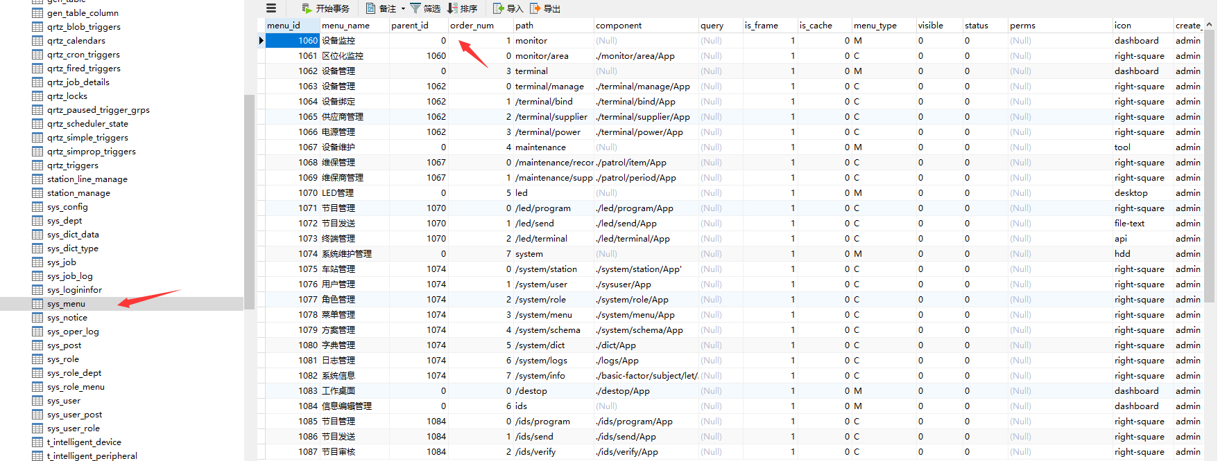The height and width of the screenshot is (461, 1220).
Task: Click component cell ./led/send/App
Action: pyautogui.click(x=646, y=224)
